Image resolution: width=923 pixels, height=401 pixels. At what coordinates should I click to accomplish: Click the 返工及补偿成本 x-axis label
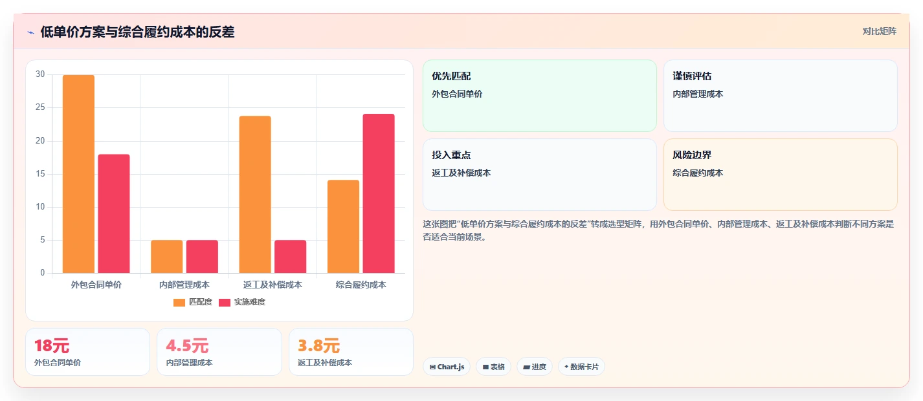tap(272, 285)
